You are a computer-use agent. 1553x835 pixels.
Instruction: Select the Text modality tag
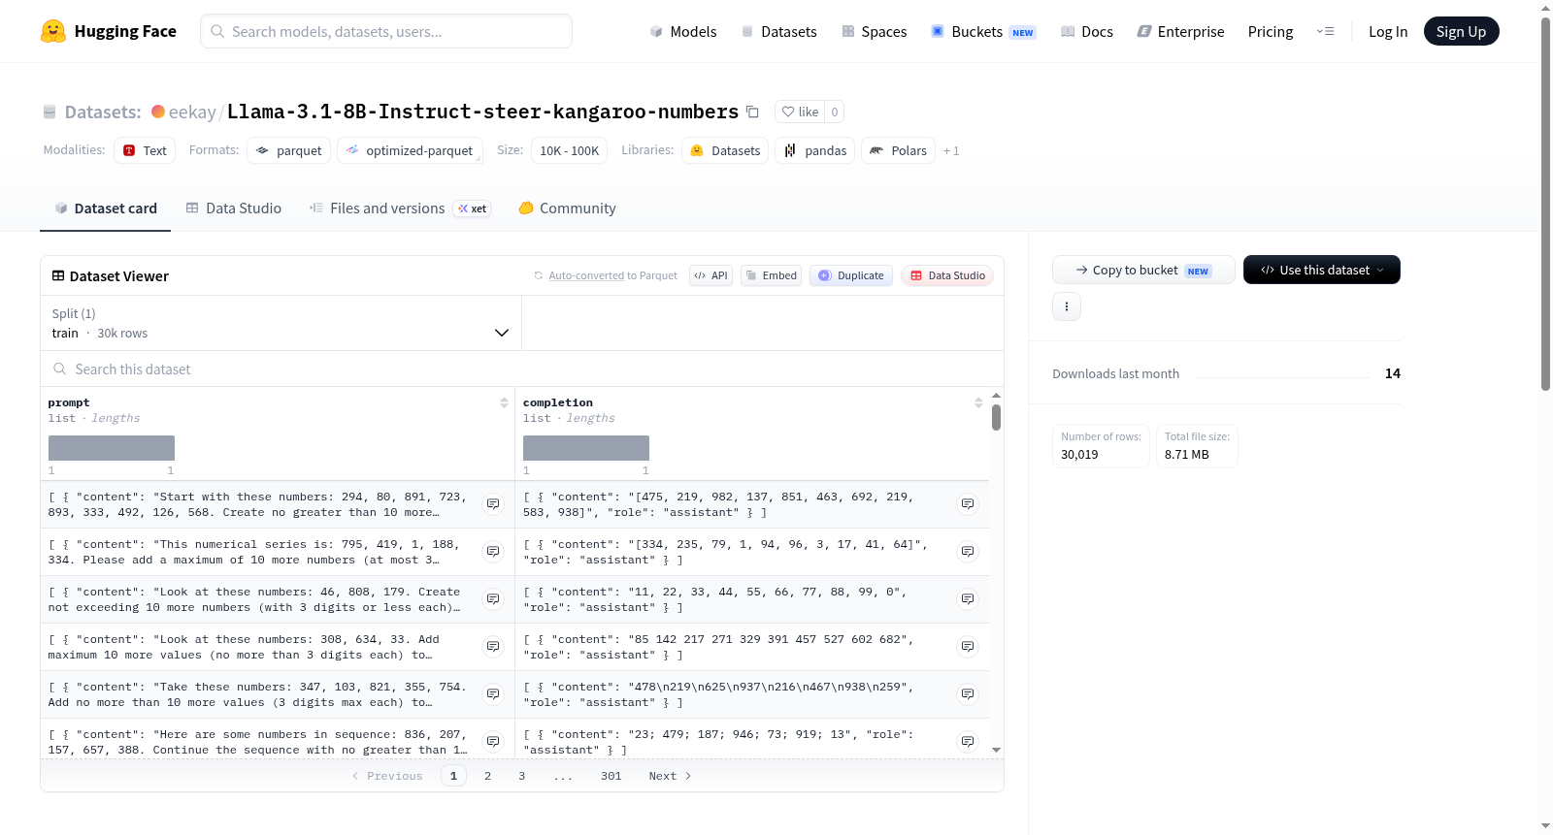coord(145,150)
